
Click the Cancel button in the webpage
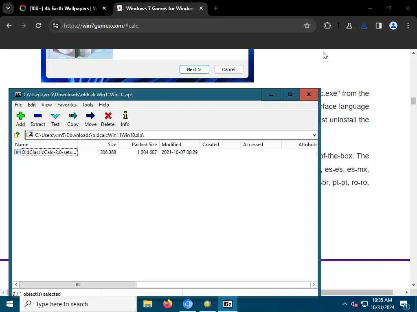229,69
